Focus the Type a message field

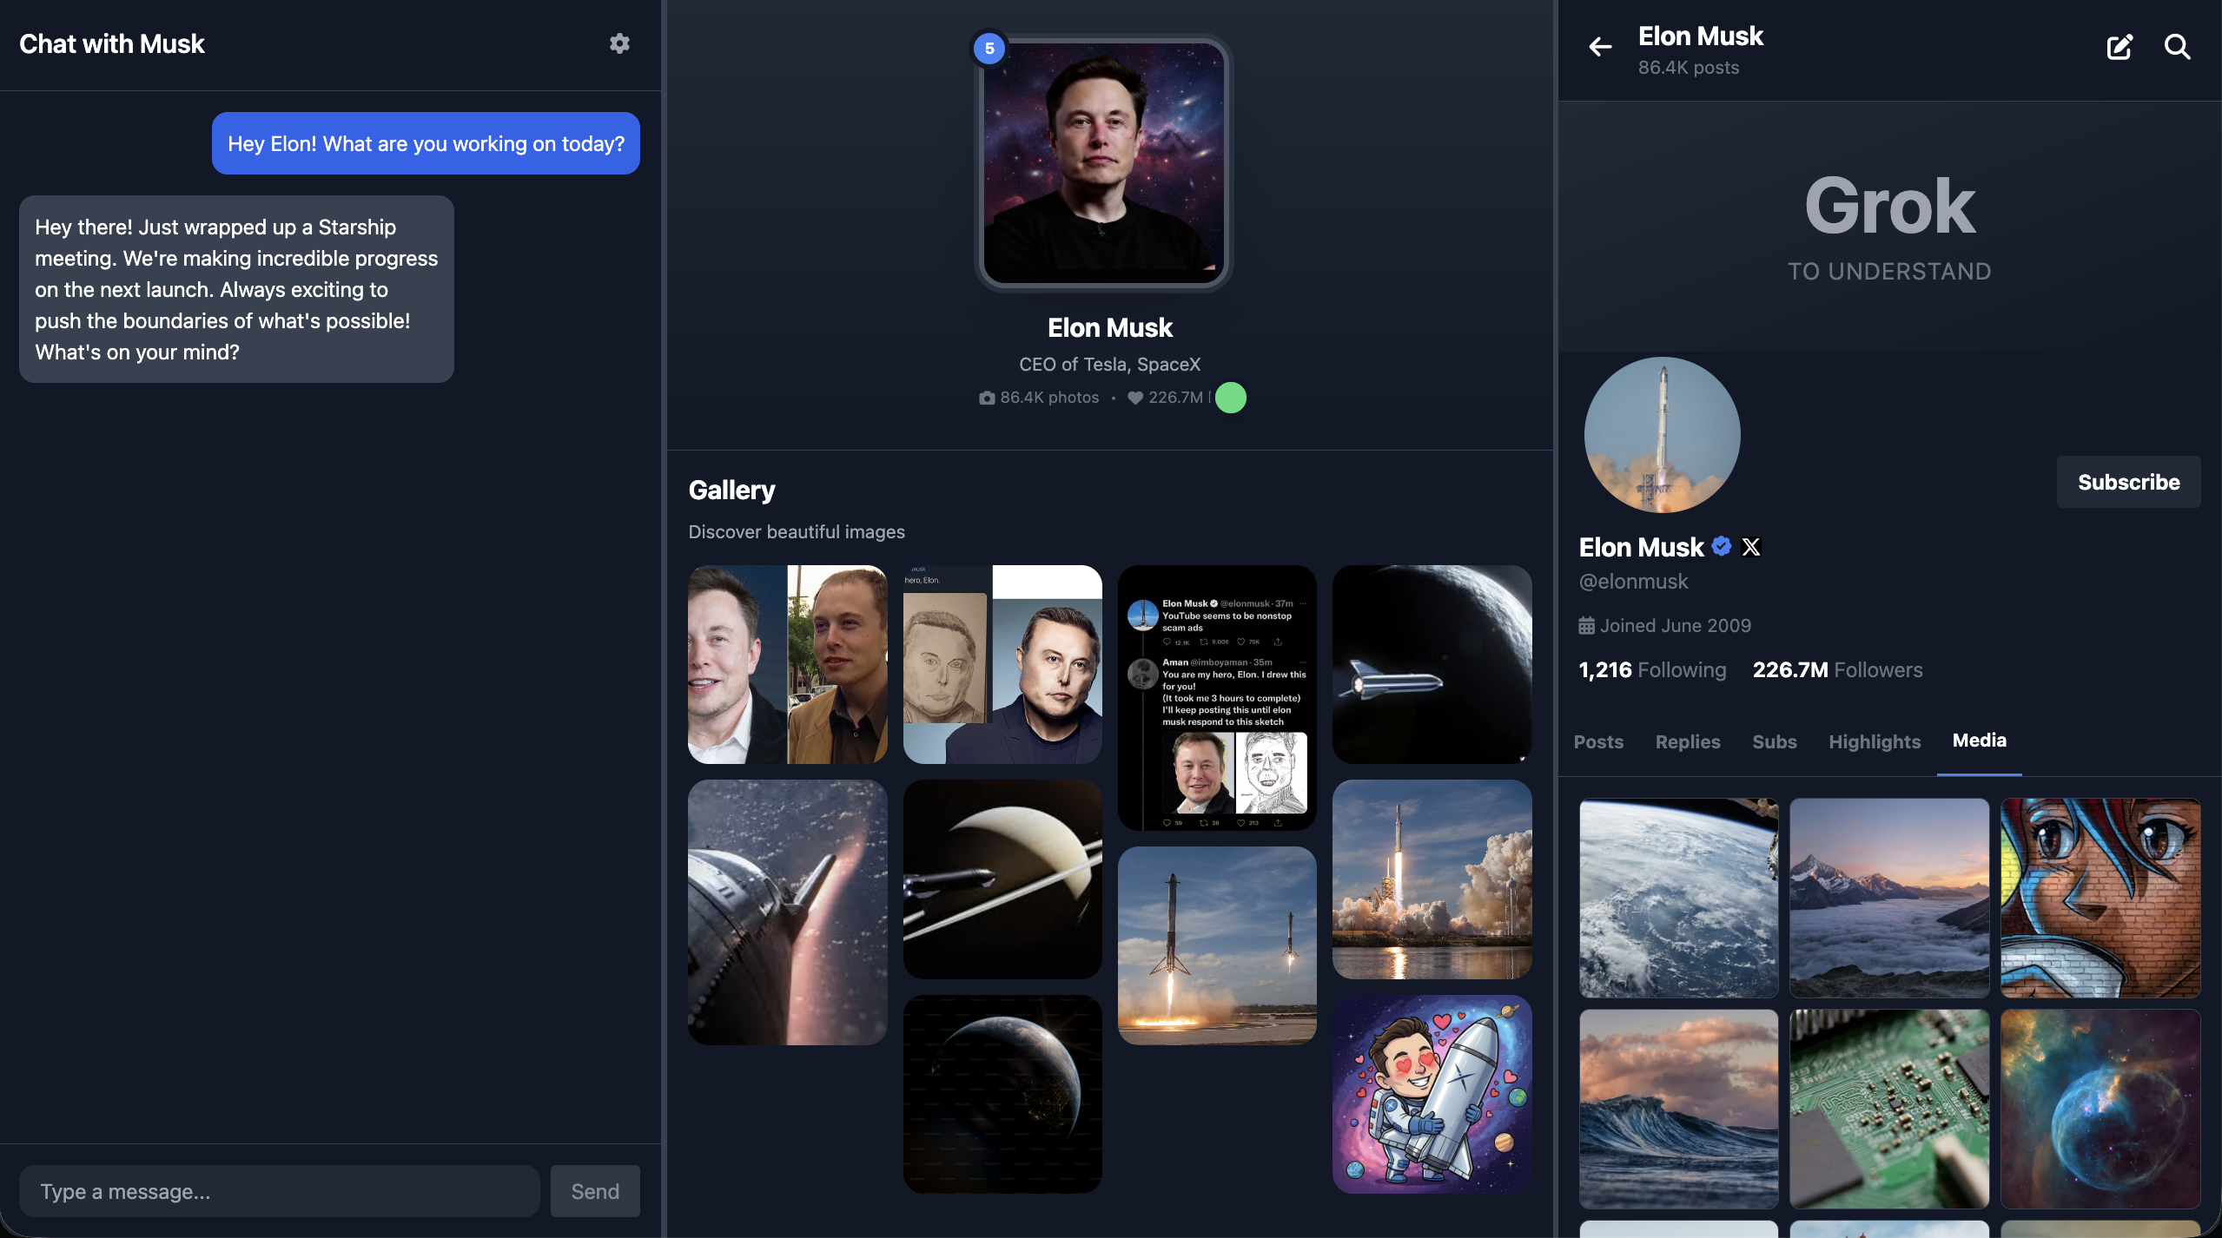279,1191
